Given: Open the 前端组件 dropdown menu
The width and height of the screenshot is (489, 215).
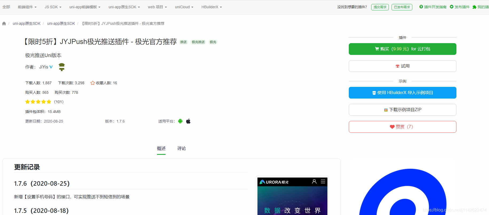Looking at the screenshot, I should tap(27, 7).
